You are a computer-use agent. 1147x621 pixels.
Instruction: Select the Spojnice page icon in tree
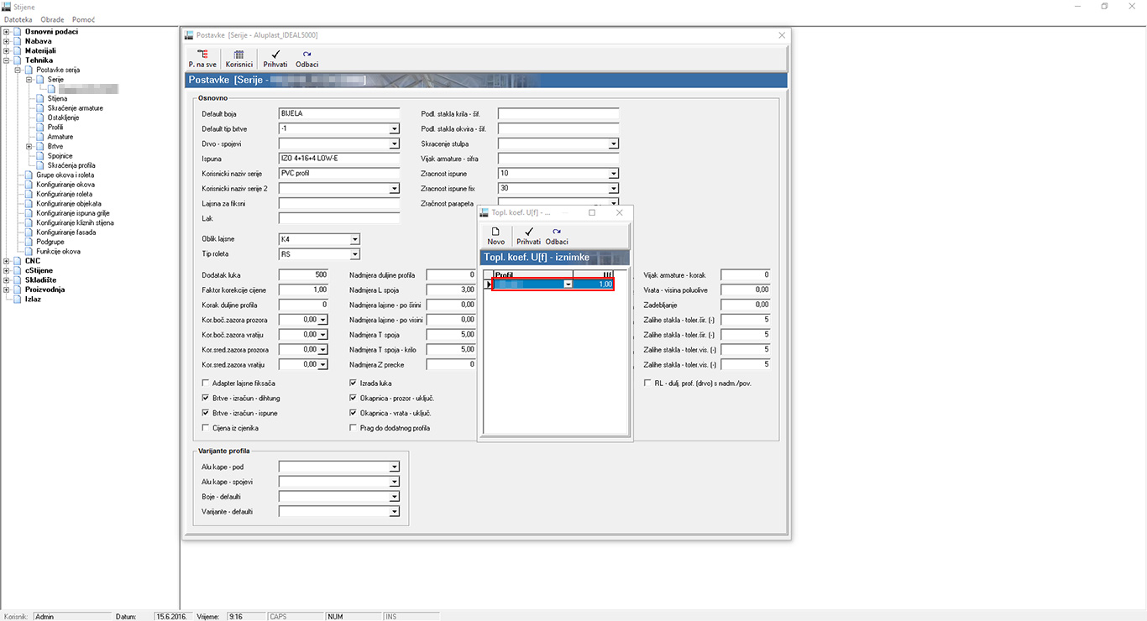click(x=41, y=156)
